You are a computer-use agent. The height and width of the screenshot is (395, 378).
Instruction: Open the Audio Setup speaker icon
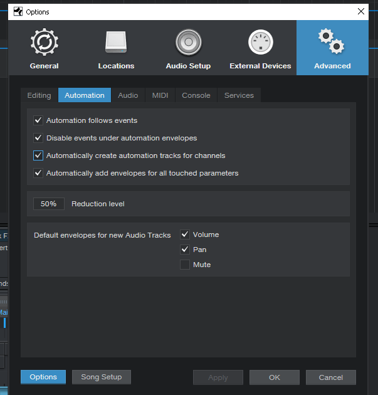(188, 42)
